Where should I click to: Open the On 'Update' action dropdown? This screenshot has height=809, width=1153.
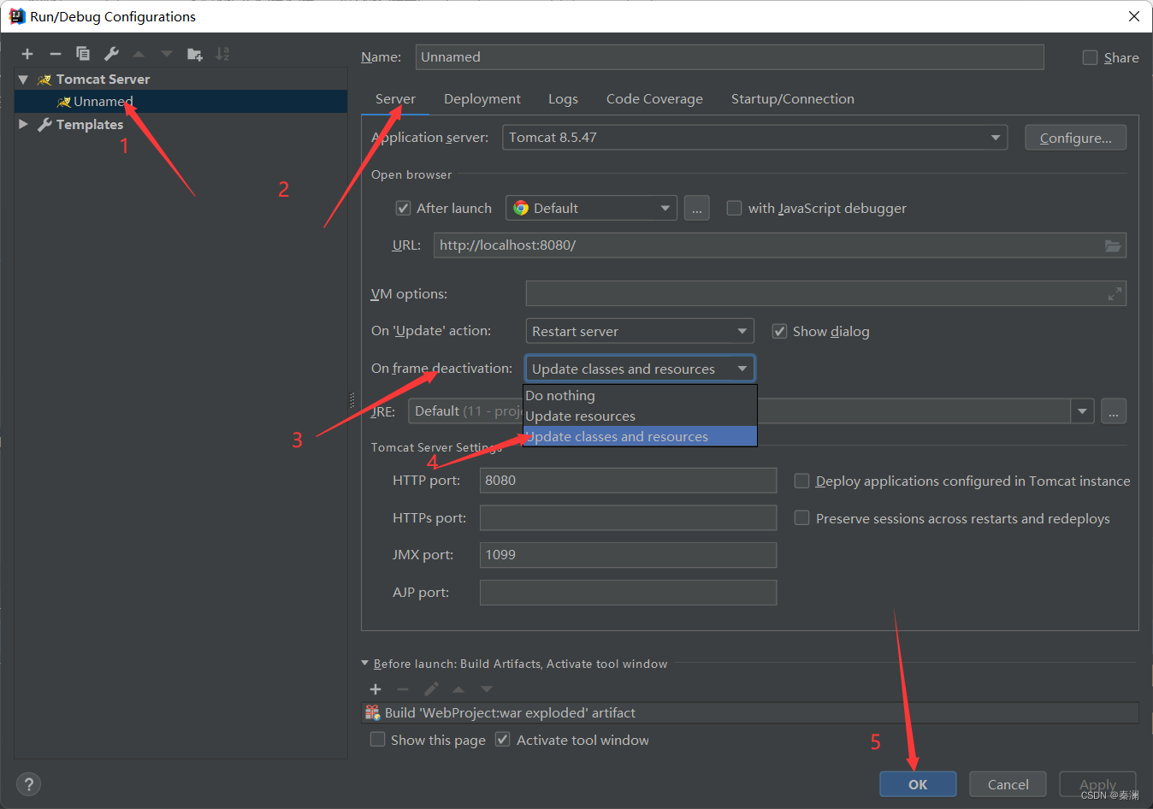coord(640,331)
